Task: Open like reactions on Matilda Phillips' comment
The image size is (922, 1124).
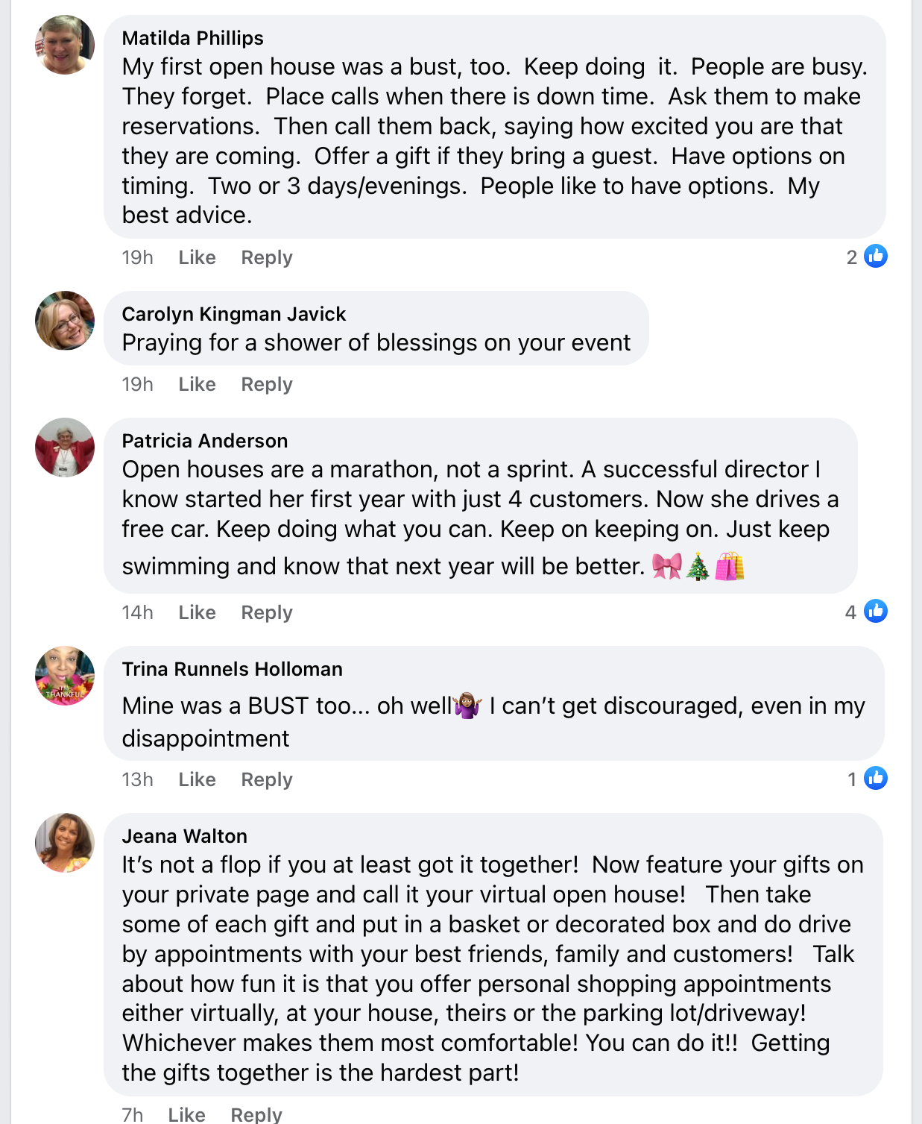Action: coord(867,257)
